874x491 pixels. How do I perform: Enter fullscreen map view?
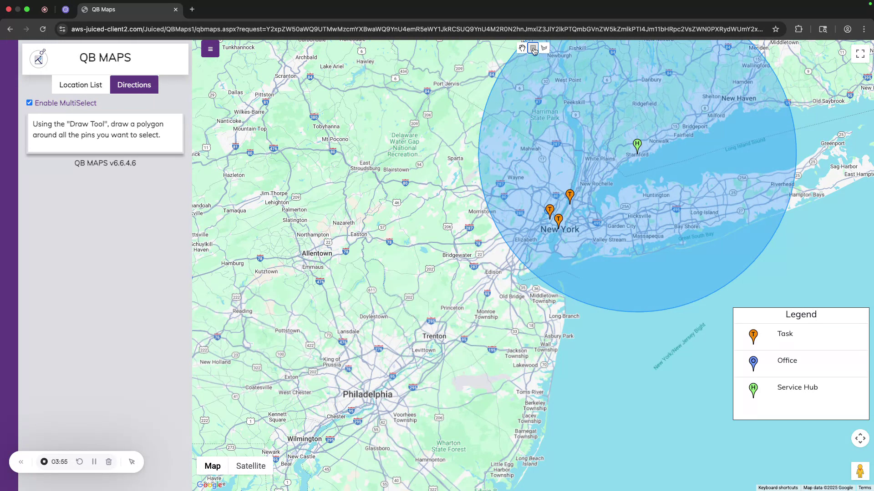point(860,53)
